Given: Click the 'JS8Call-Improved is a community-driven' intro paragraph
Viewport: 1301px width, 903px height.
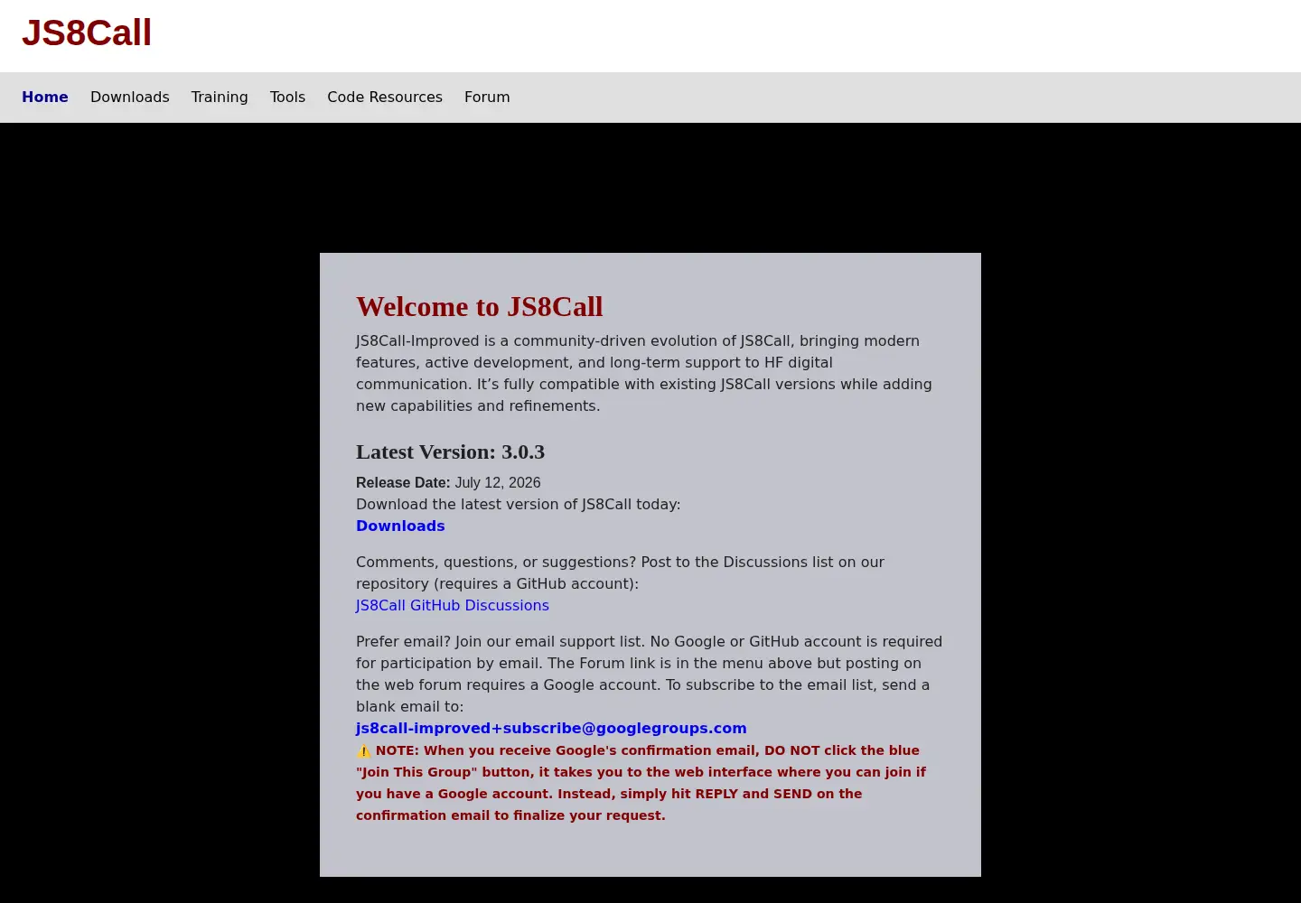Looking at the screenshot, I should (644, 373).
